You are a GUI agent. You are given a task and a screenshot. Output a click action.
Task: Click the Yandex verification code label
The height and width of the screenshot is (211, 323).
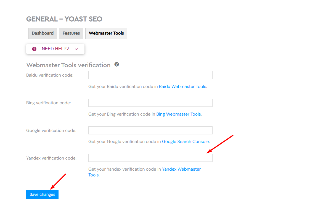[51, 158]
